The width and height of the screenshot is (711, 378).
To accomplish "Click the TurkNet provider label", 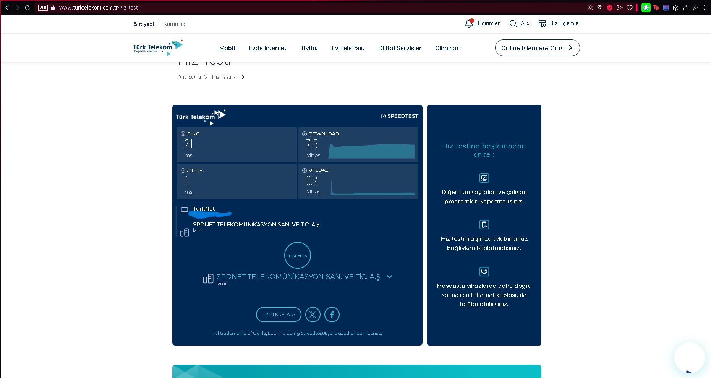I will [x=204, y=209].
